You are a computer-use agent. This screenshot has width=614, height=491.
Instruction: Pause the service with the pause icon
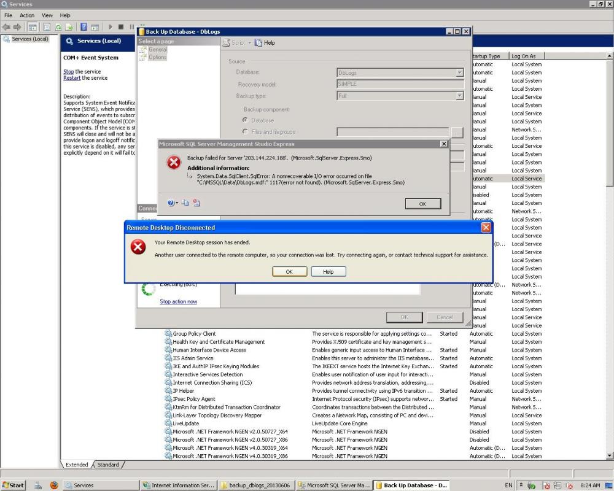pos(131,27)
